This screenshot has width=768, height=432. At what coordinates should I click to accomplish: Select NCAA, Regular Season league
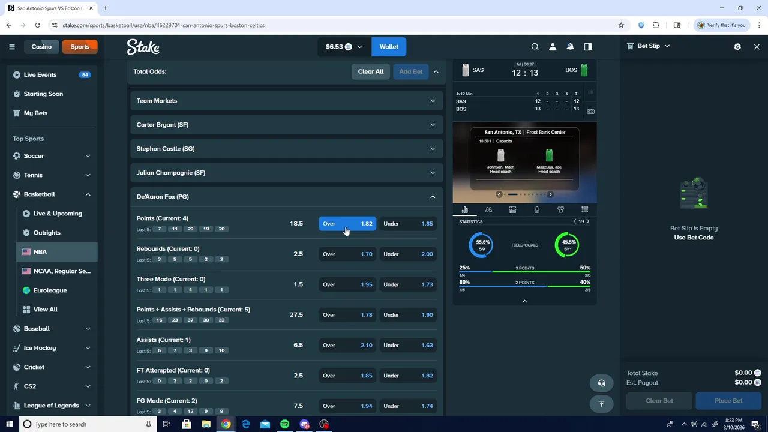click(57, 271)
